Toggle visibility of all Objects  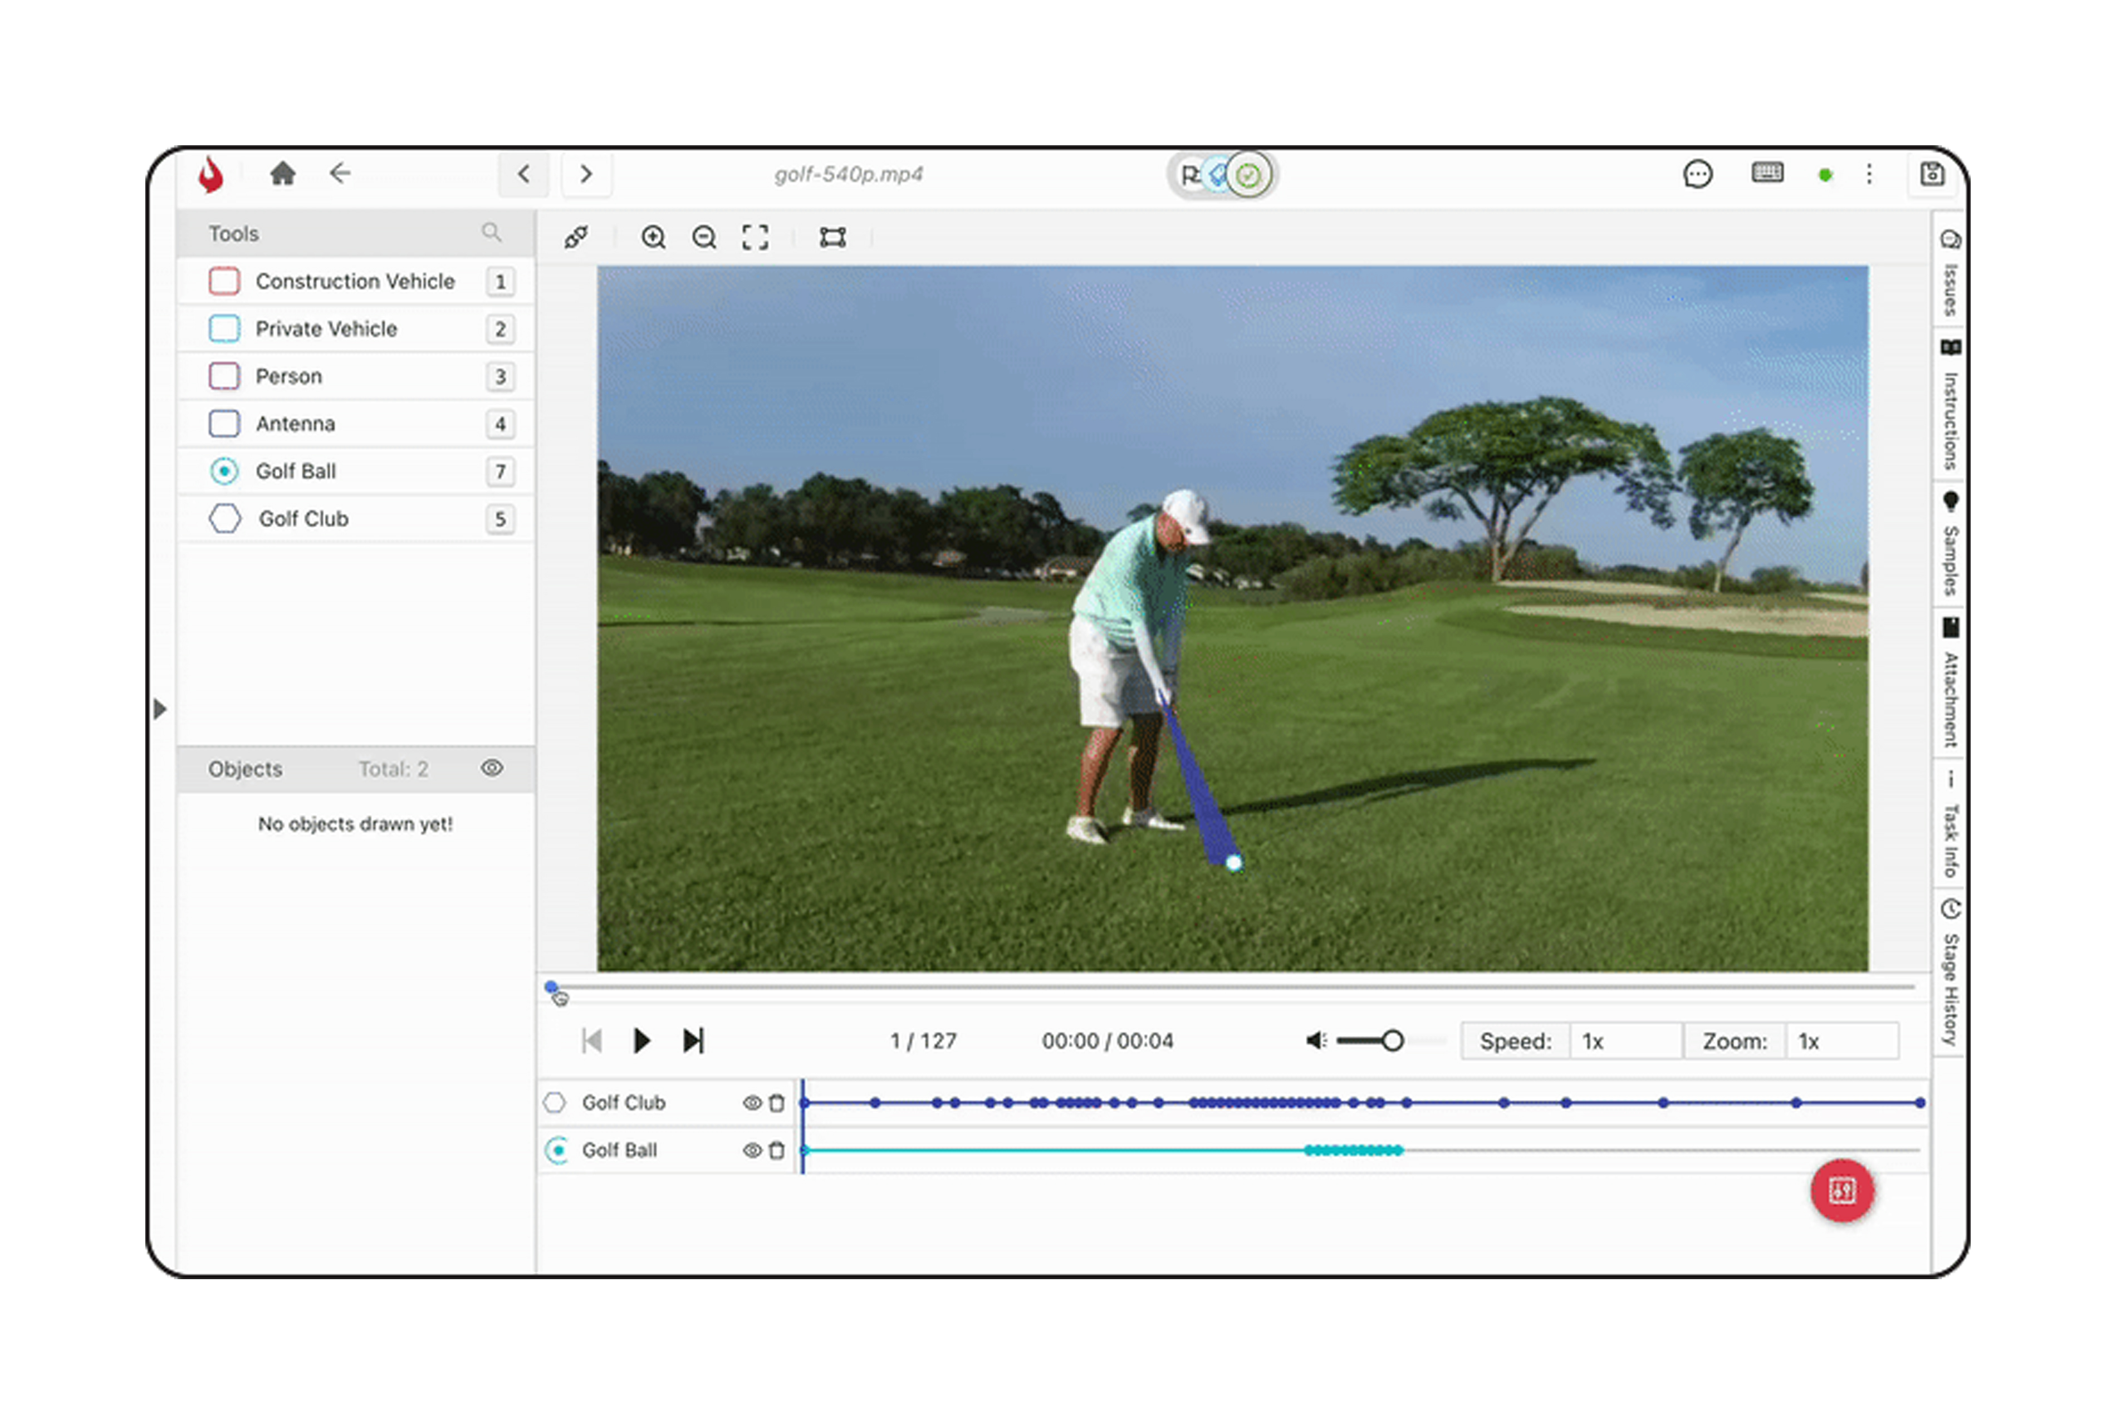pos(492,768)
